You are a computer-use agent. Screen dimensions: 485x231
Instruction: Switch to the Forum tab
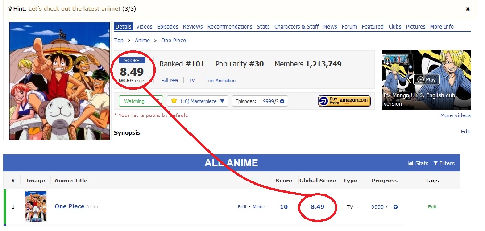tap(349, 27)
